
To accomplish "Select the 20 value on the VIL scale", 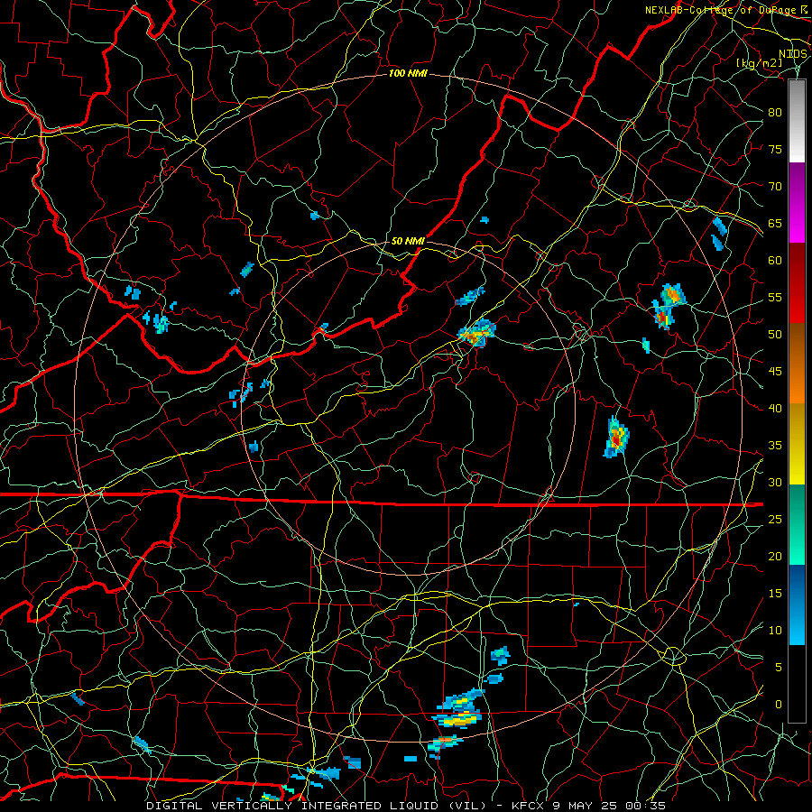I will [x=775, y=556].
